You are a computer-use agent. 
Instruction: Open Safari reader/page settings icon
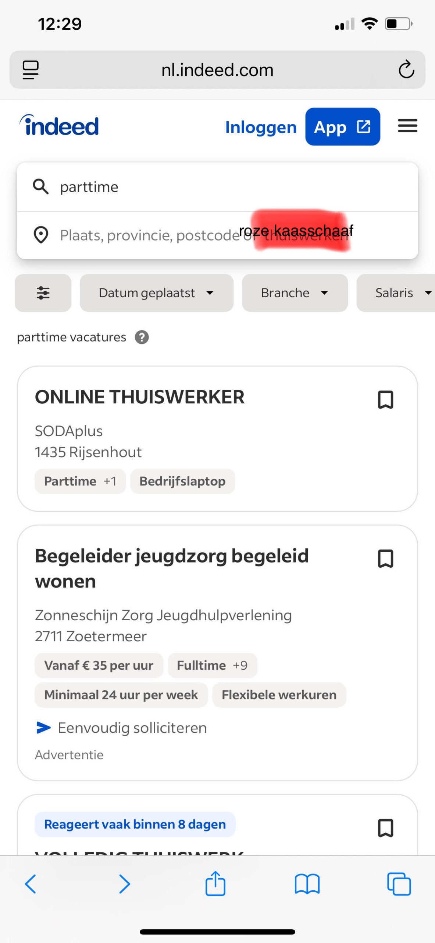tap(31, 70)
